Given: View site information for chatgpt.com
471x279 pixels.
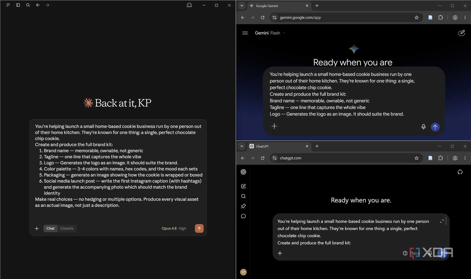Looking at the screenshot, I should (274, 158).
